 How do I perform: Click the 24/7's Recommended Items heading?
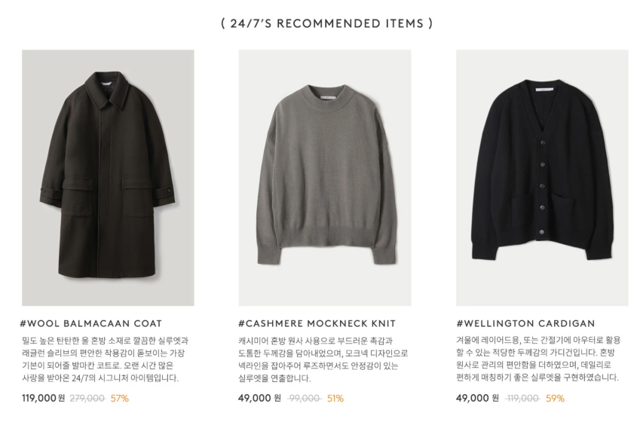click(x=327, y=23)
